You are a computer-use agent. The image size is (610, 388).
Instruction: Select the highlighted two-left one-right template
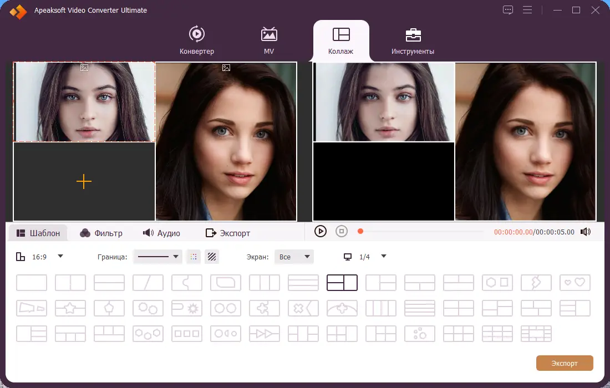342,283
